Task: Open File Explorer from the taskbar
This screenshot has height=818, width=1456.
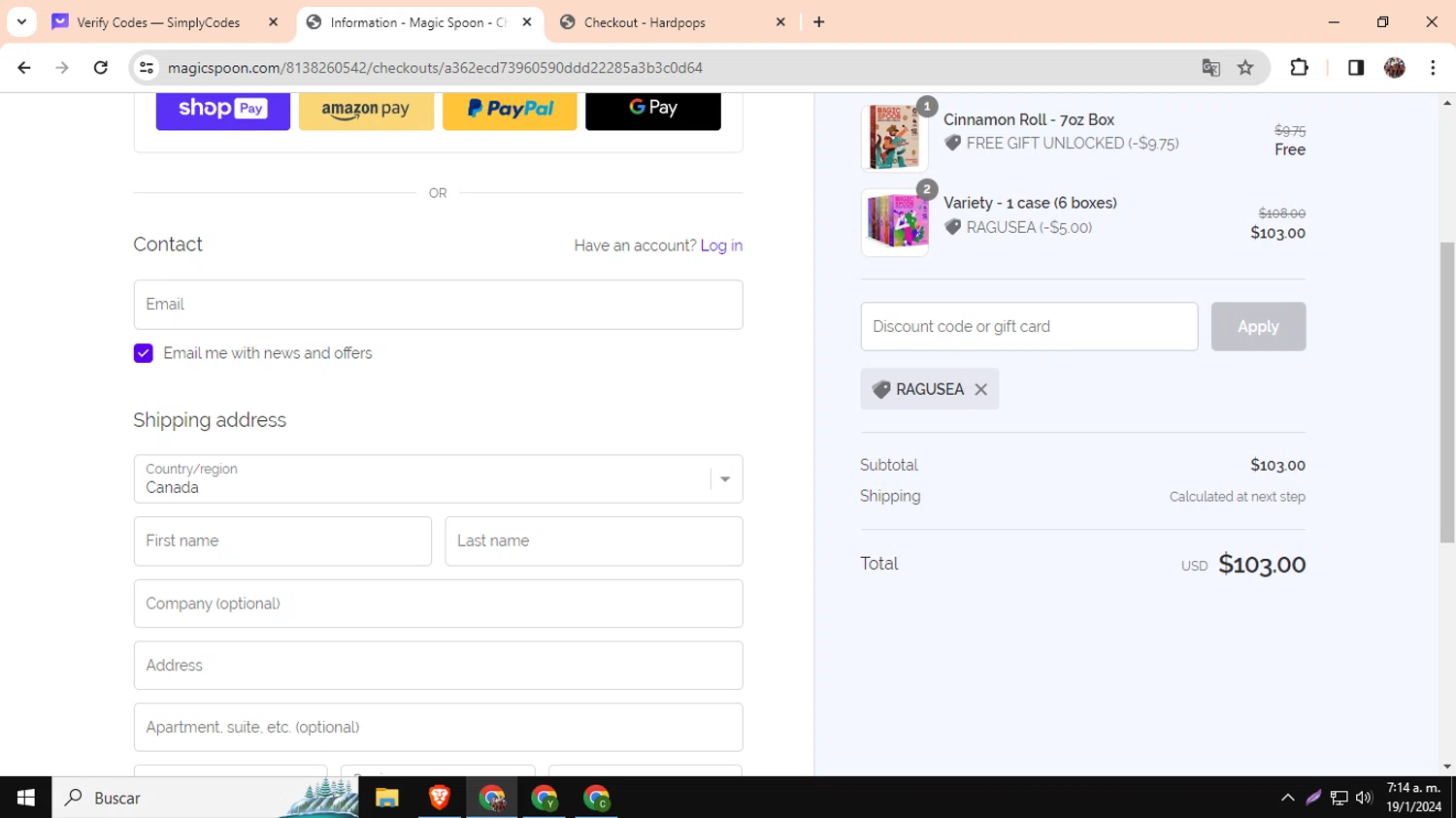Action: click(x=387, y=798)
